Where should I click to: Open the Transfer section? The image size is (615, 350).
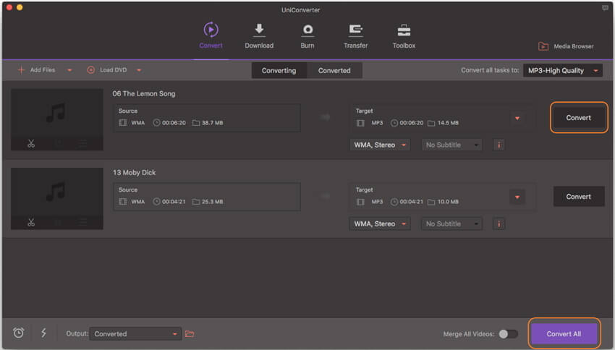[x=356, y=36]
